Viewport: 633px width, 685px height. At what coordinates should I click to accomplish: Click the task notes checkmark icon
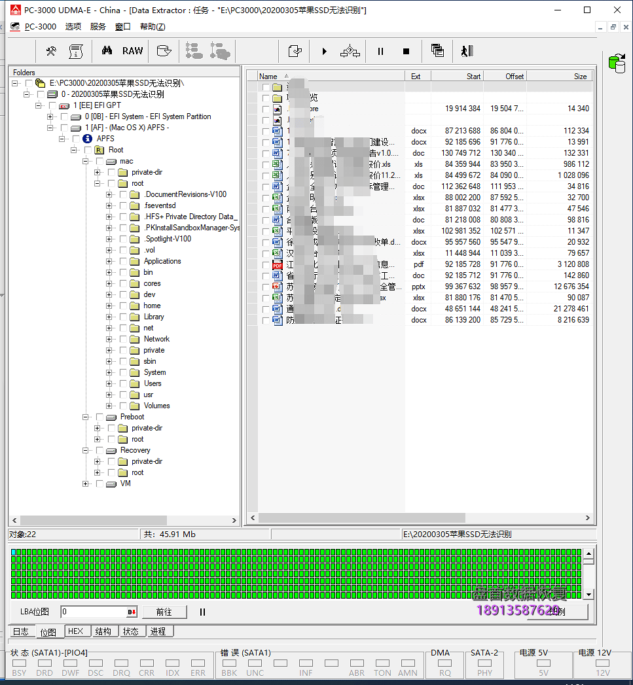click(x=295, y=51)
